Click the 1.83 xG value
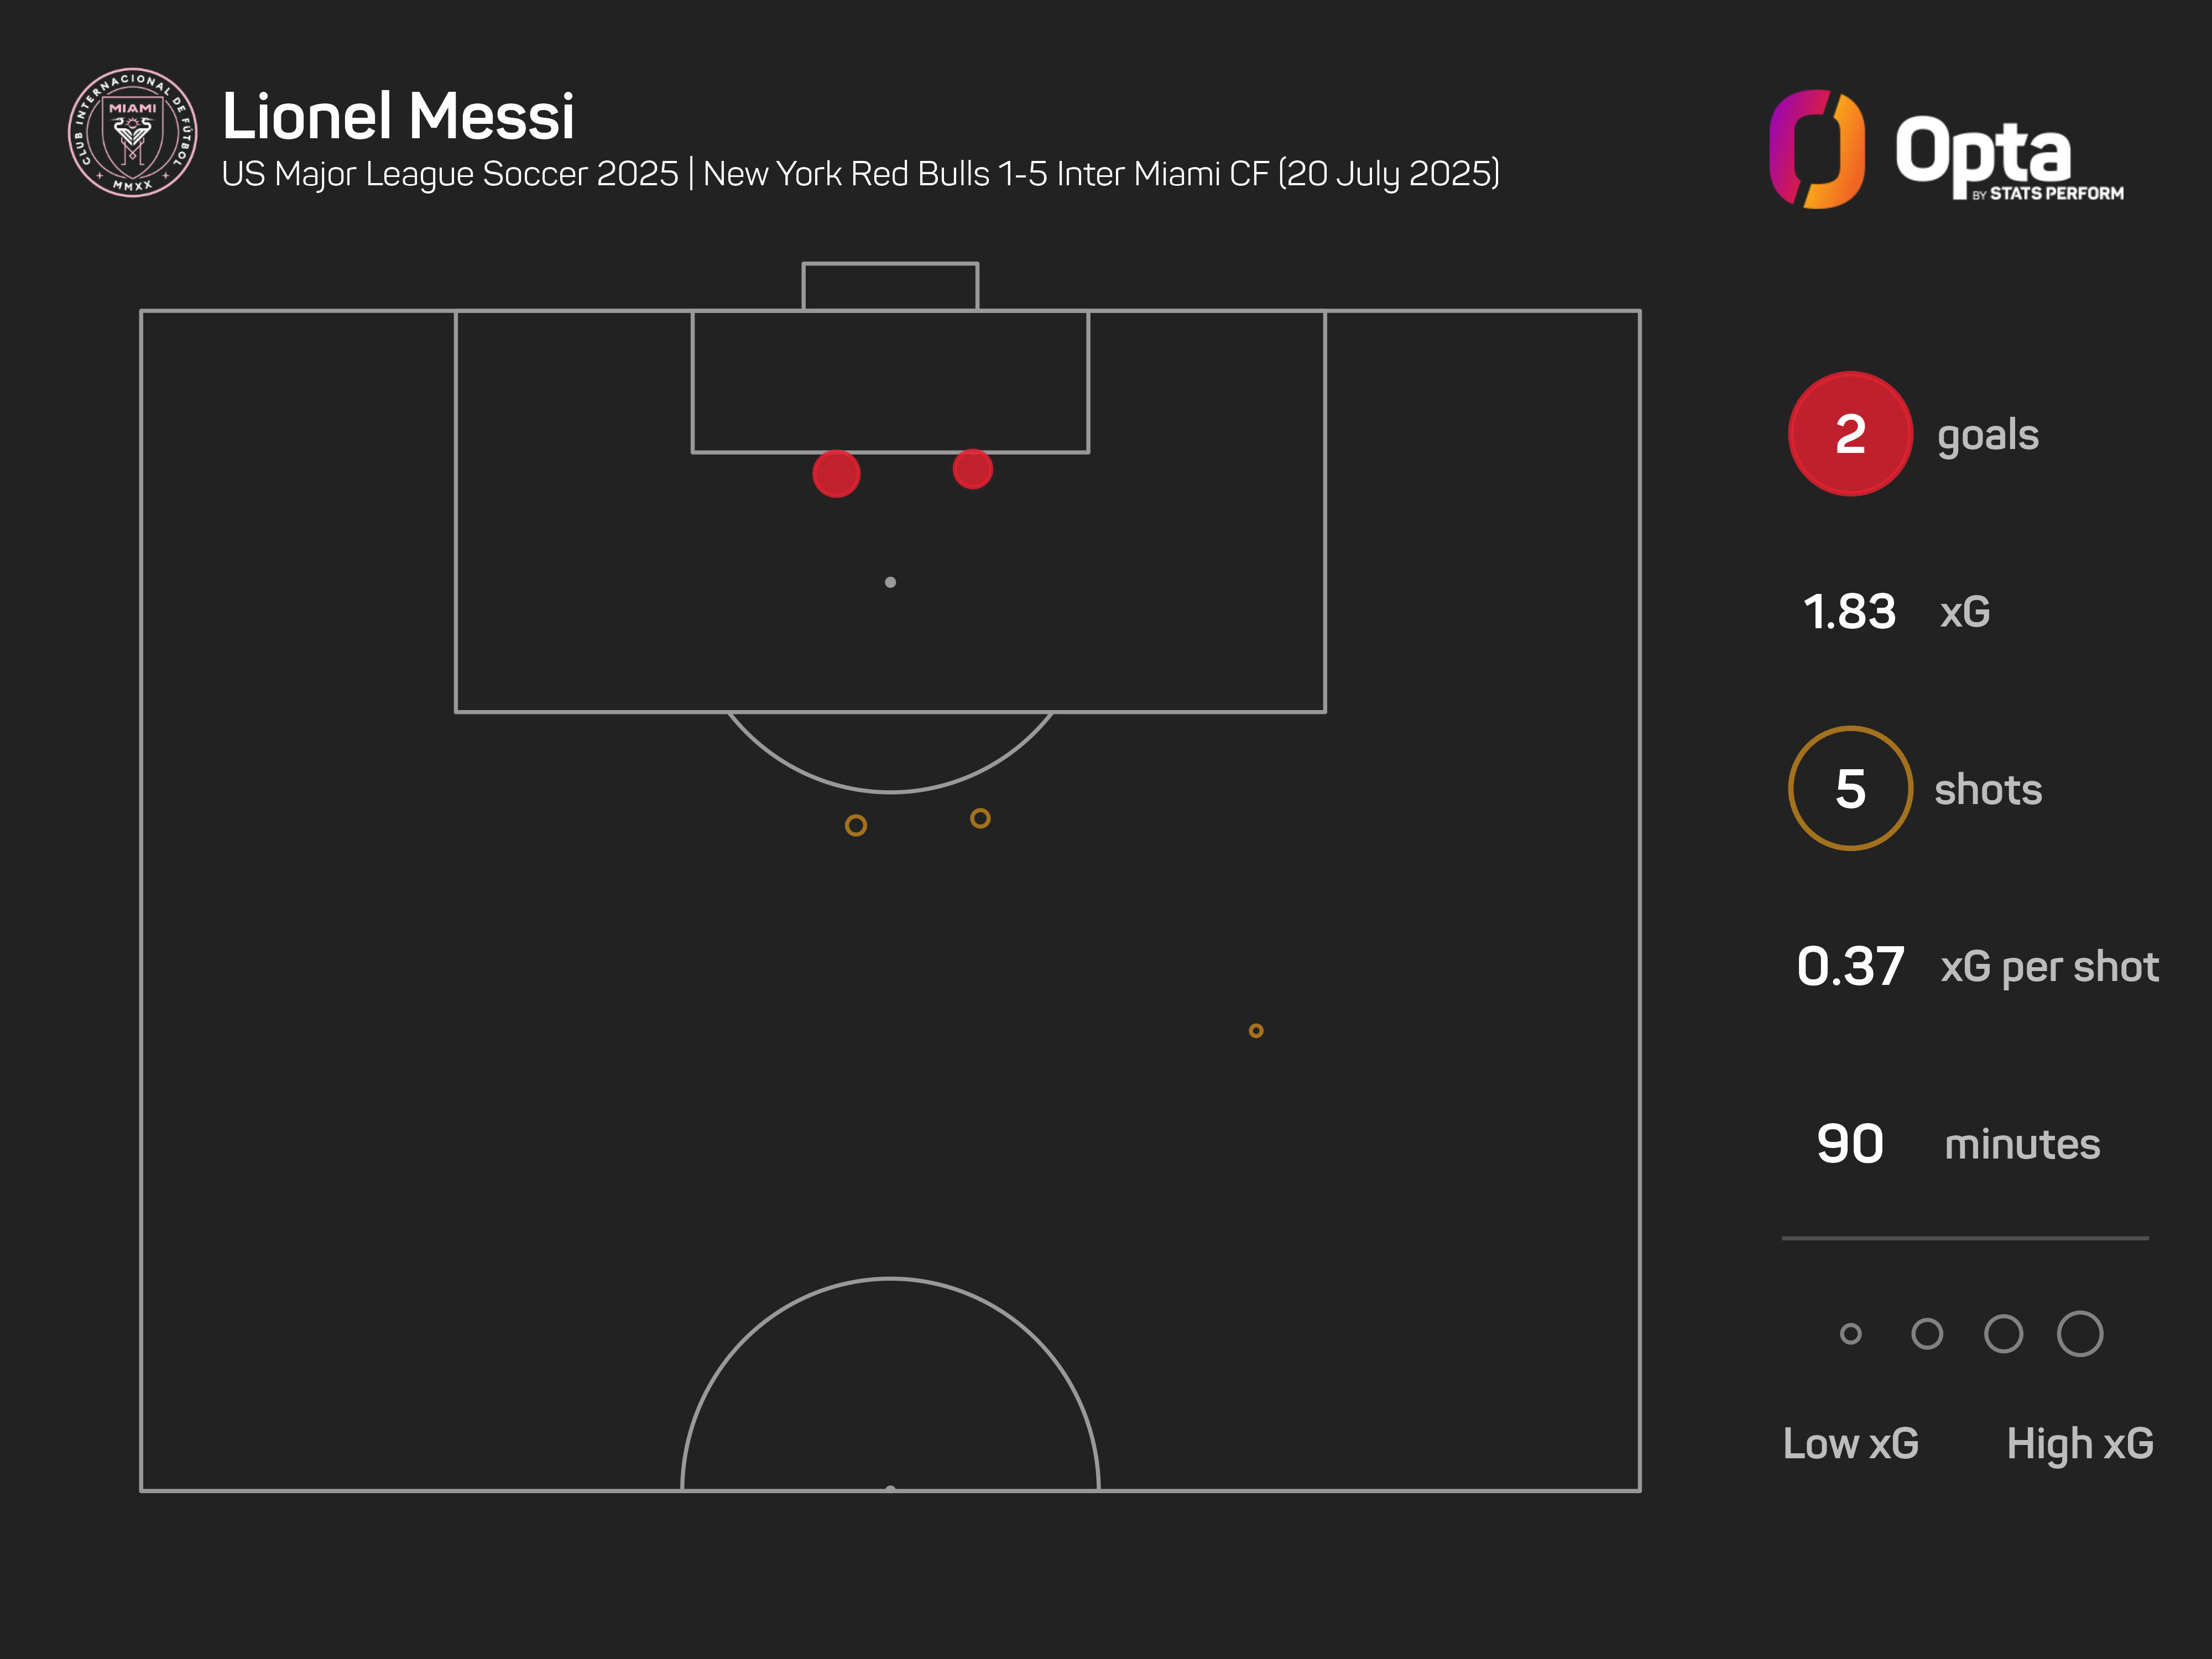The image size is (2212, 1659). (1849, 611)
